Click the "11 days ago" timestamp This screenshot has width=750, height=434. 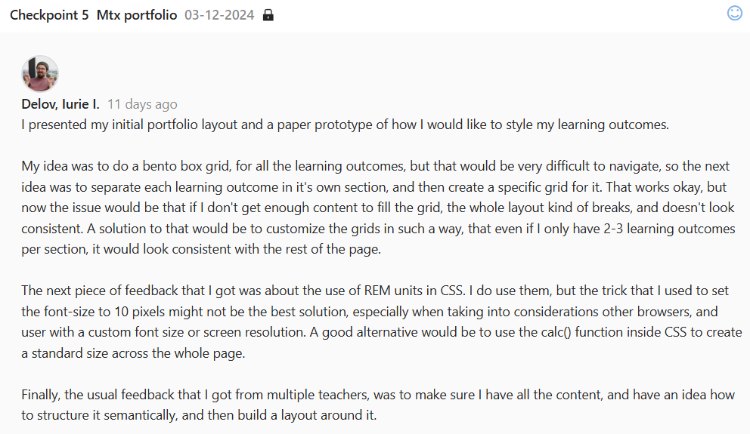point(142,104)
